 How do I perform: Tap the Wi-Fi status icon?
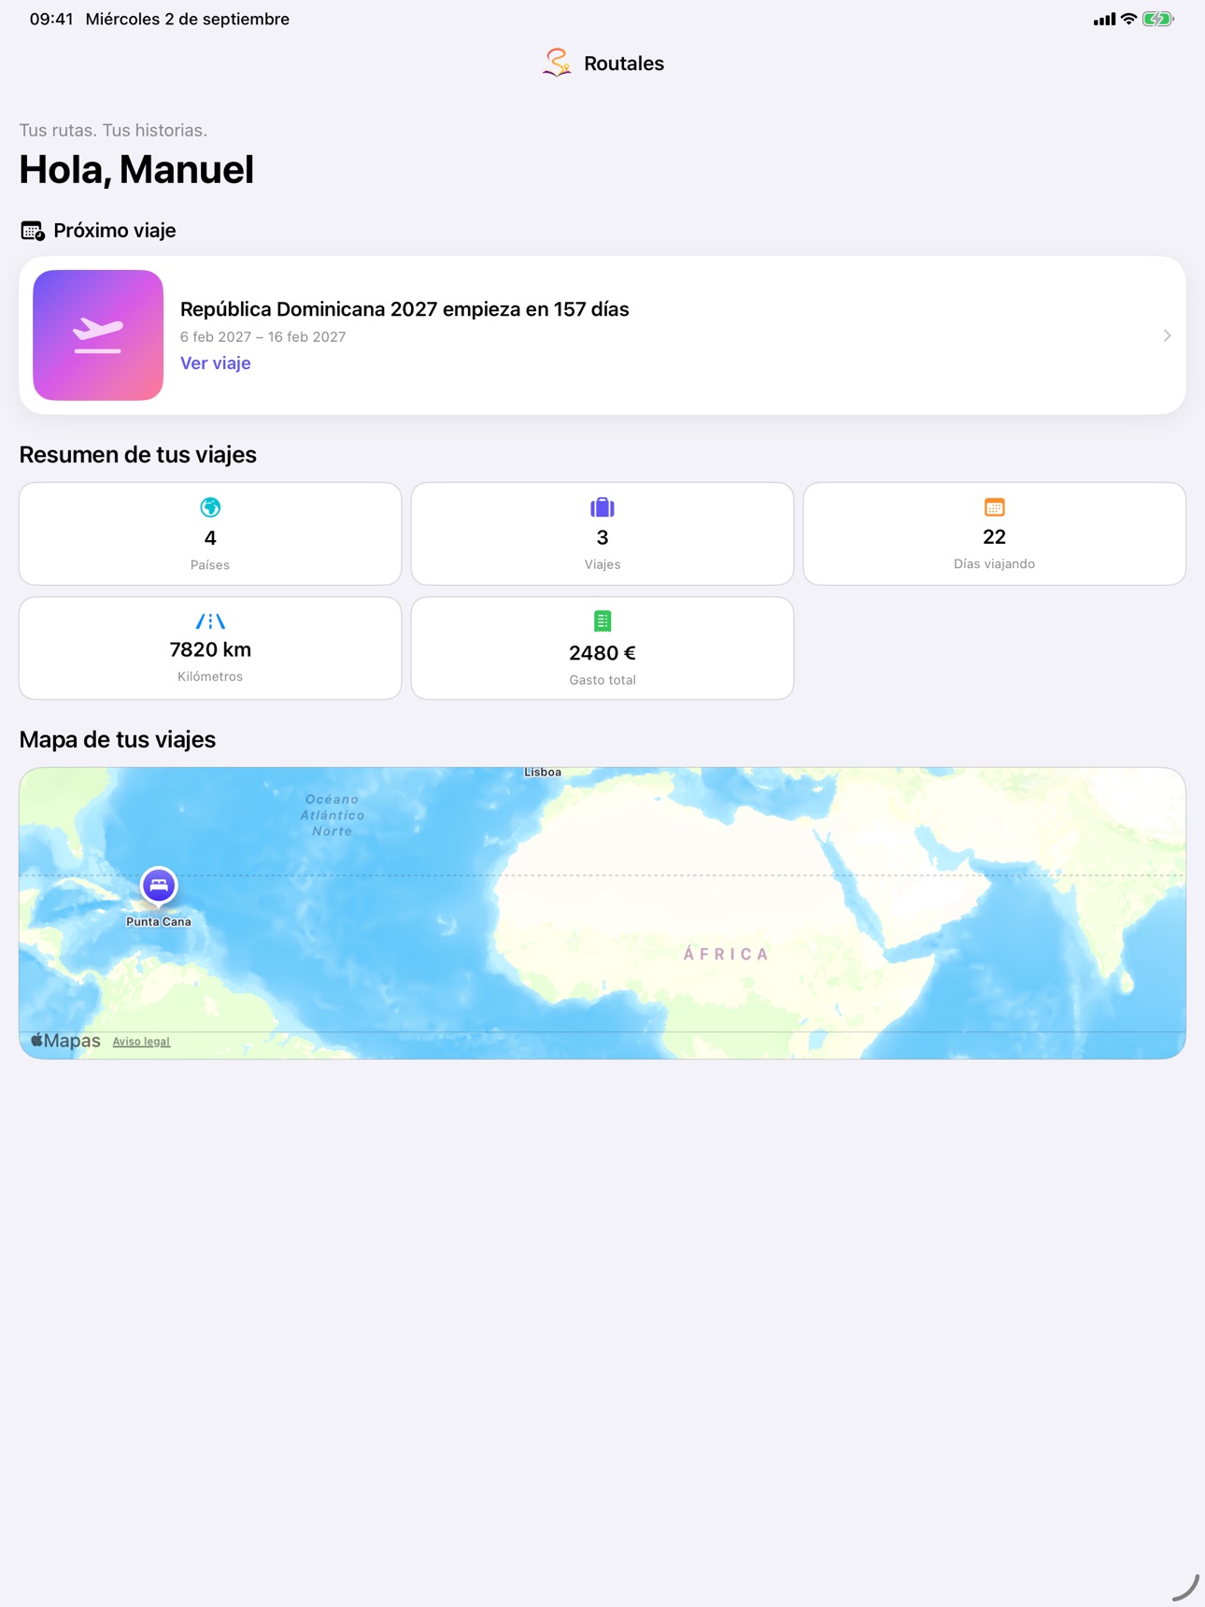[x=1128, y=19]
